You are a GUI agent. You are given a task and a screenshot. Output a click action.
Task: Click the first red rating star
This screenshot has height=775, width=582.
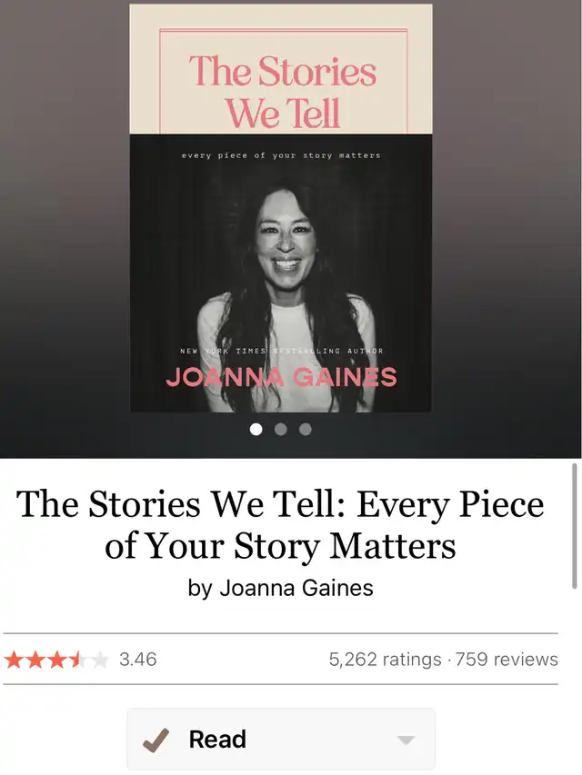point(14,660)
